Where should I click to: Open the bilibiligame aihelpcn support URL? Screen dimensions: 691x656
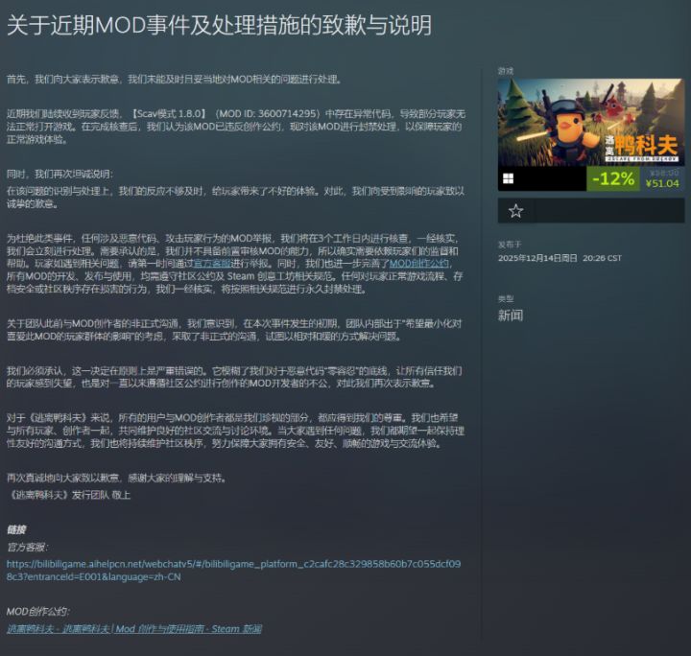point(233,570)
